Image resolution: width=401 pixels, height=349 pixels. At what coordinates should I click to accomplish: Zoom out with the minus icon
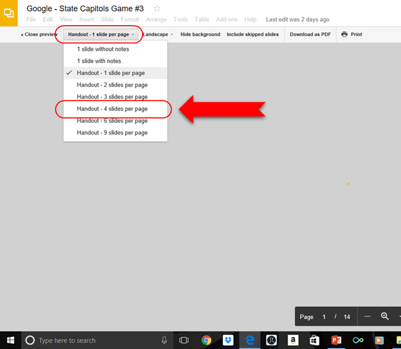pyautogui.click(x=367, y=317)
